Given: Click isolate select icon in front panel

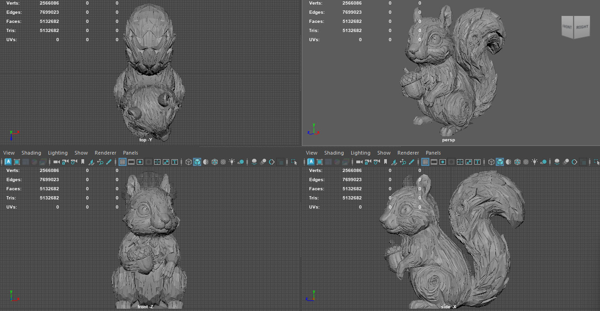Looking at the screenshot, I should (x=294, y=162).
